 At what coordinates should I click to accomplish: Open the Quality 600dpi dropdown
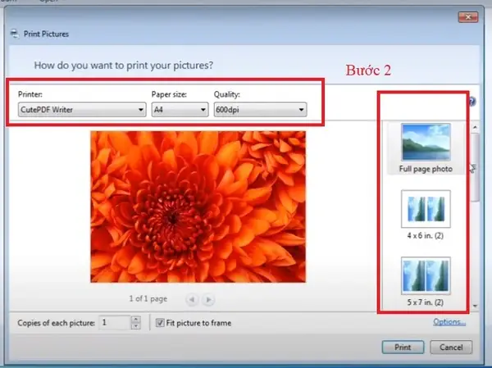click(x=260, y=110)
